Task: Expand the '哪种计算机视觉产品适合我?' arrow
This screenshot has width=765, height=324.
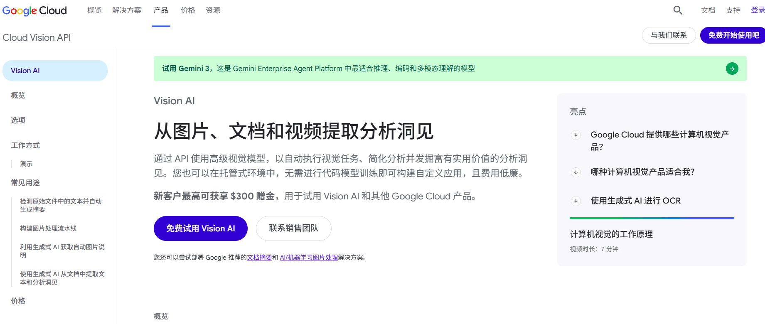Action: click(x=576, y=172)
